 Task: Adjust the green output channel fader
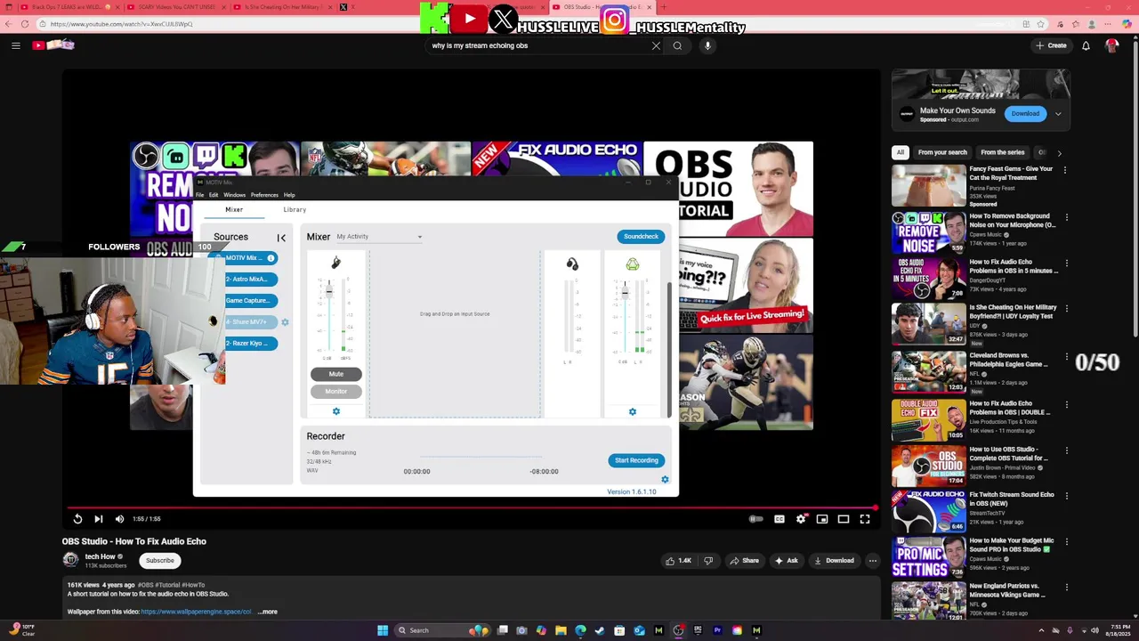(x=624, y=292)
